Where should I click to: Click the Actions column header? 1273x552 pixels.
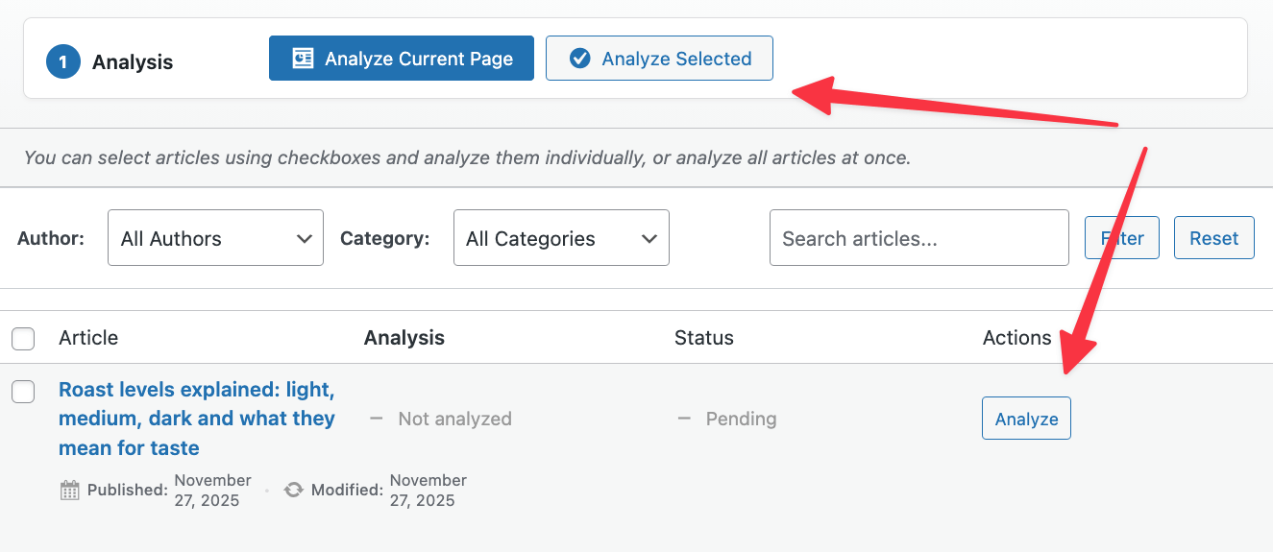click(x=1016, y=338)
